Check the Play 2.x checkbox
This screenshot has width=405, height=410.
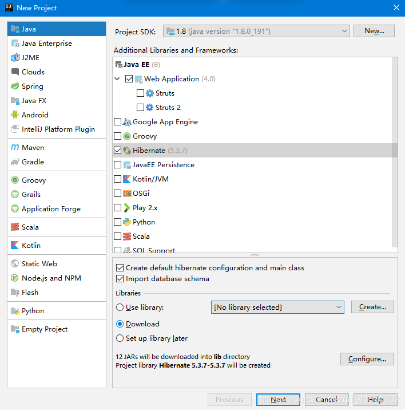118,208
